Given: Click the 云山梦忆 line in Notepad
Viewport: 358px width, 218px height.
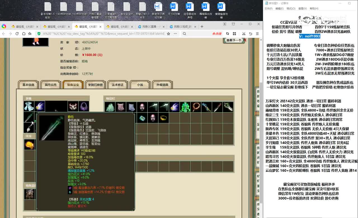Looking at the screenshot, I should pos(311,170).
